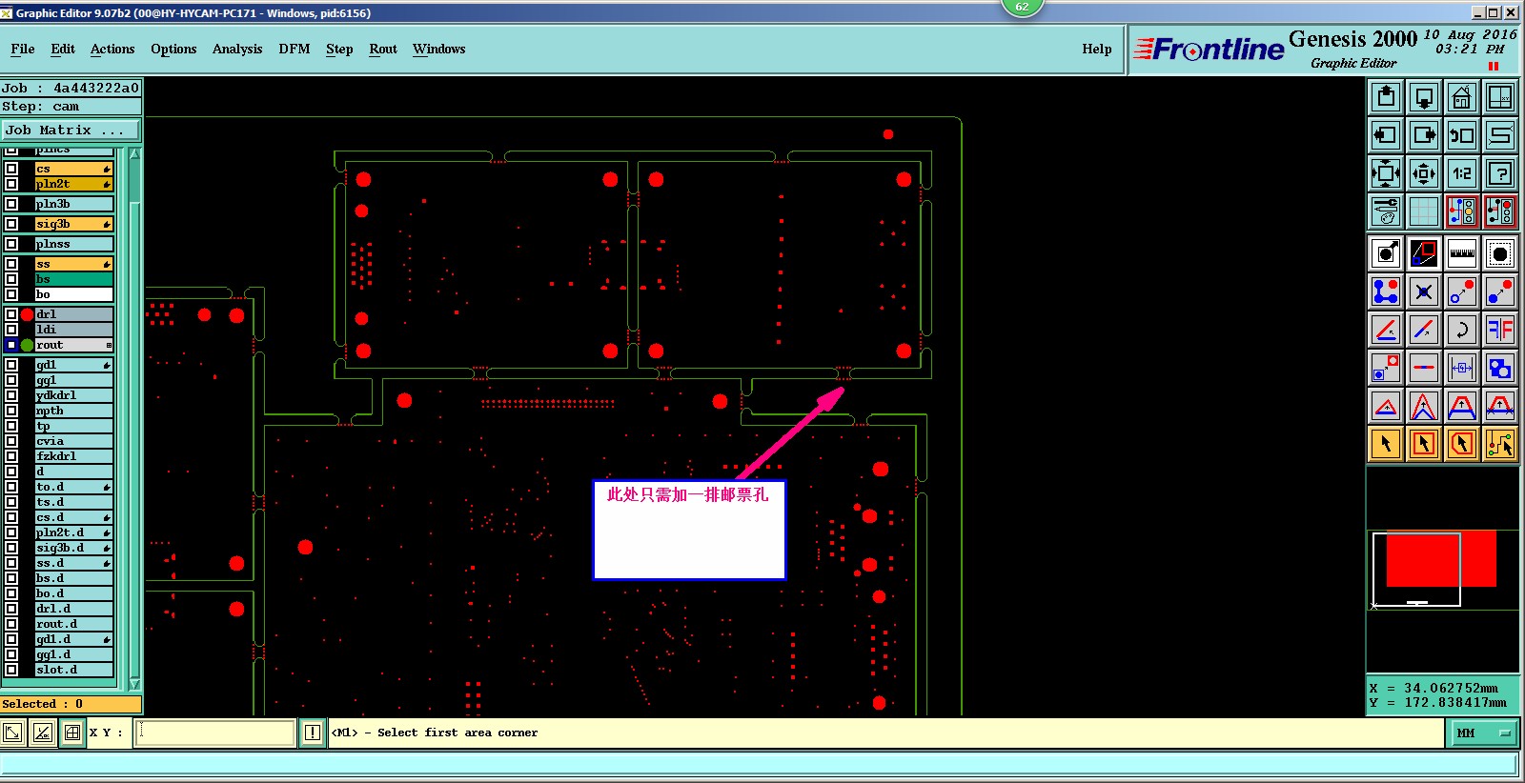The image size is (1525, 783).
Task: Click the layer list scroll up arrow
Action: (x=134, y=153)
